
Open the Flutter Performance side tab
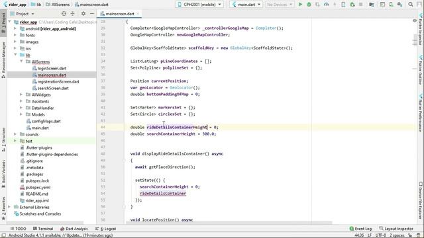click(421, 113)
